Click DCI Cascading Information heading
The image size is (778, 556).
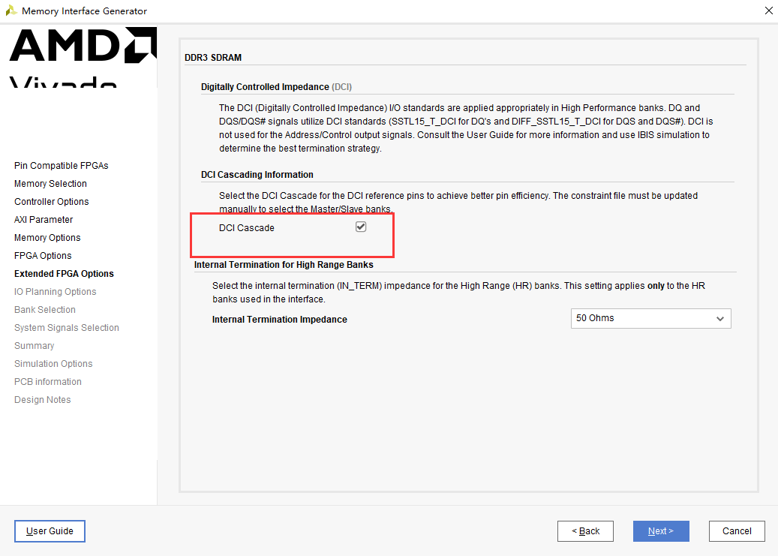(257, 175)
